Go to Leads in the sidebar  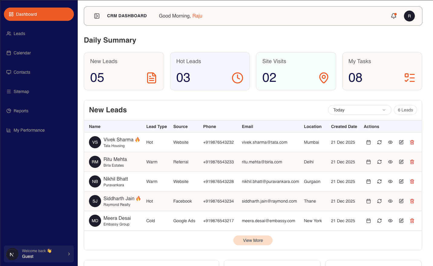click(x=19, y=34)
